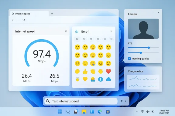Viewport: 175px width, 116px height.
Task: Insert the blue circle information emoji
Action: click(x=101, y=79)
